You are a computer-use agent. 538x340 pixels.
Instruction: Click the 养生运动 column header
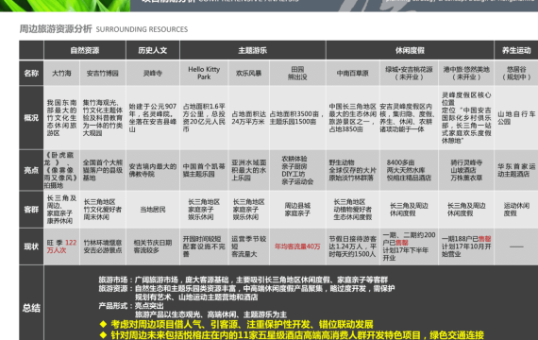coord(516,50)
